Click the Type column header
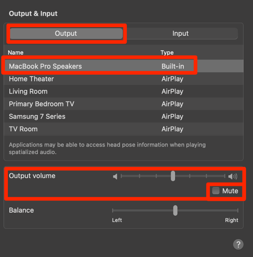Viewport: 253px width, 257px height. [167, 53]
